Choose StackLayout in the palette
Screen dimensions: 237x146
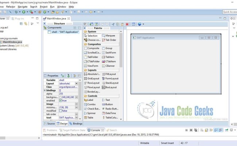point(110,83)
